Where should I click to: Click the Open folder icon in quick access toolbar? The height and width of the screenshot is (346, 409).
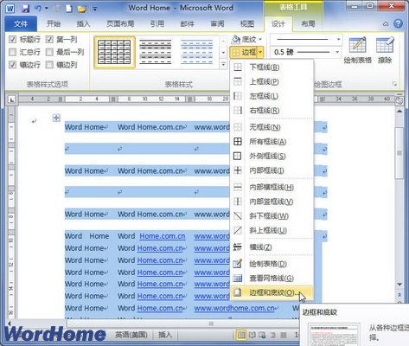click(x=82, y=9)
